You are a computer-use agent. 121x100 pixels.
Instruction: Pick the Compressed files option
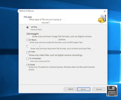click(x=27, y=59)
